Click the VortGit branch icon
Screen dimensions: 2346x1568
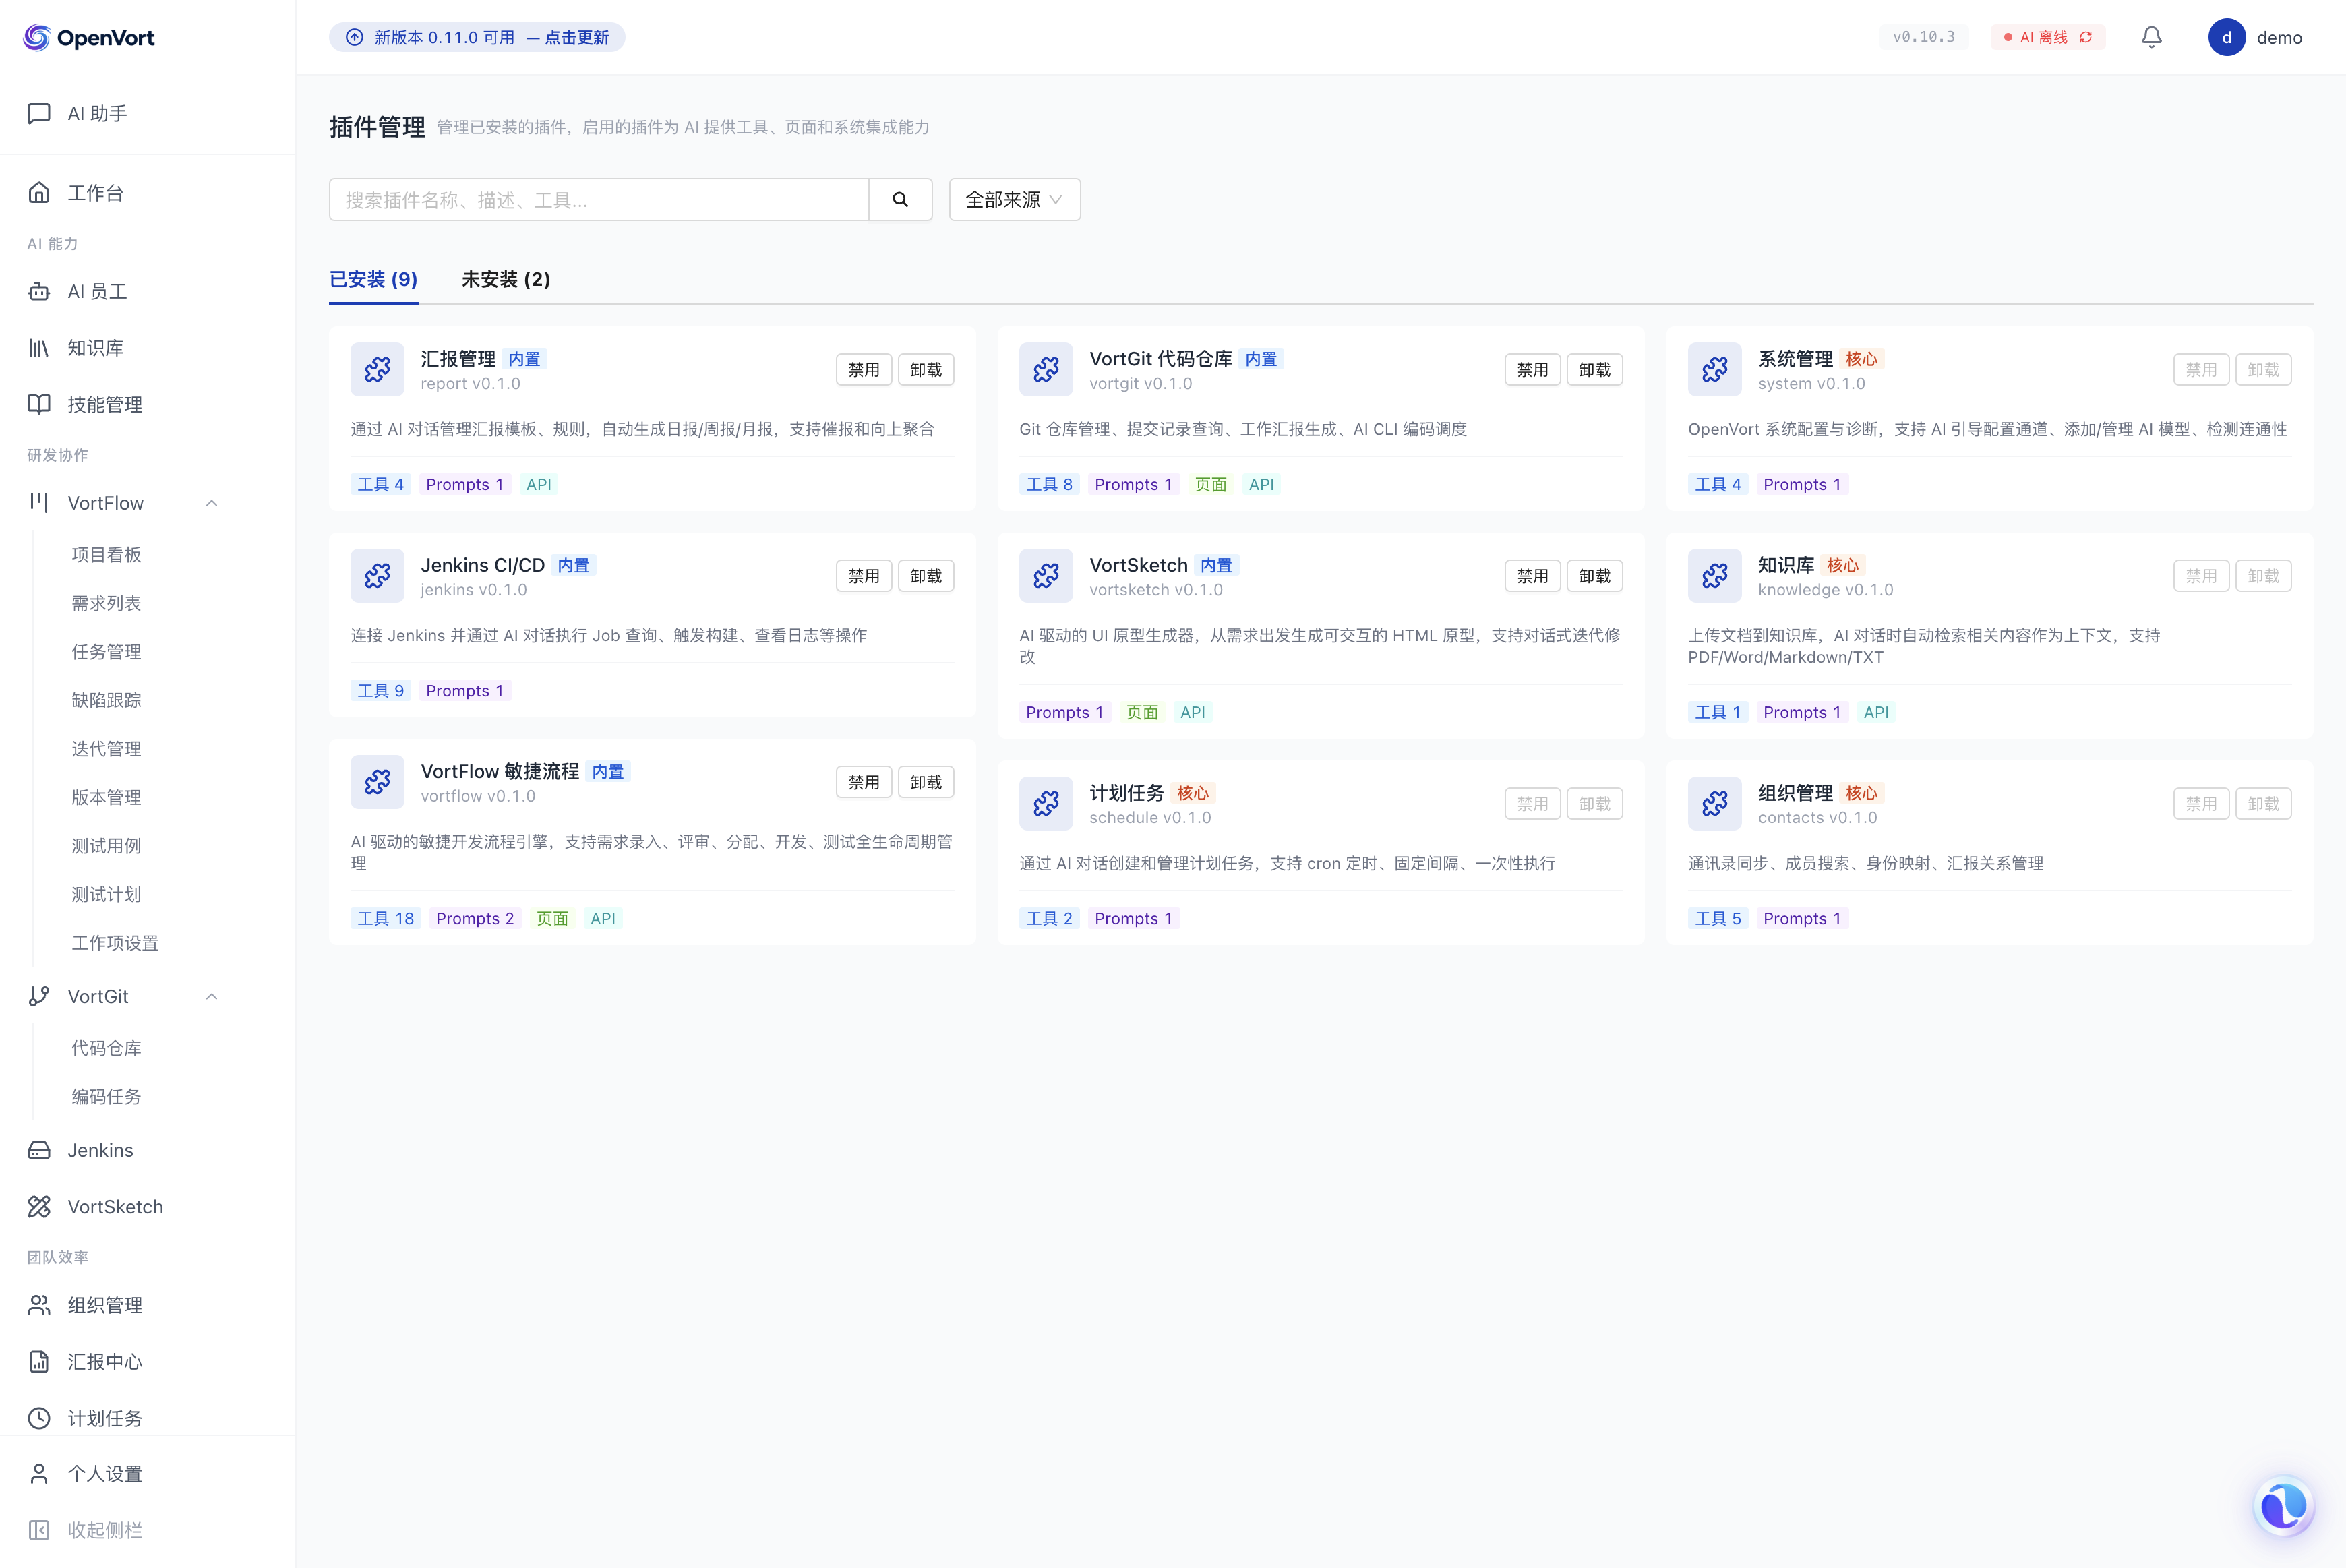(39, 996)
